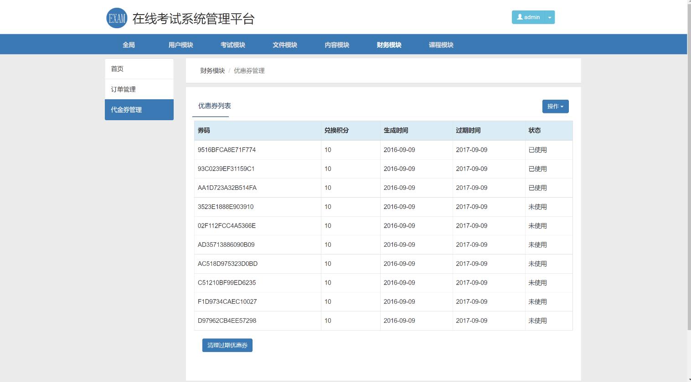
Task: Click the 财务模块 navigation item
Action: point(389,45)
